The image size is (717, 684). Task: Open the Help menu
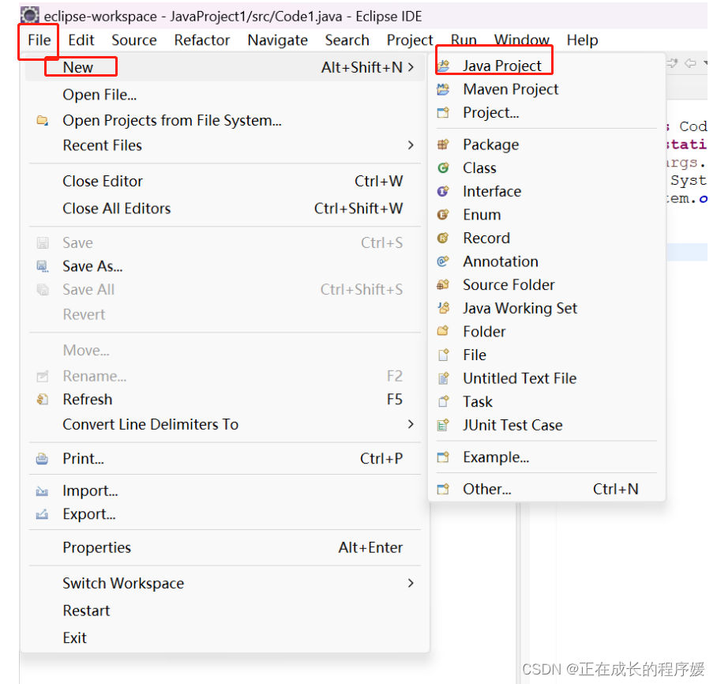pos(582,40)
